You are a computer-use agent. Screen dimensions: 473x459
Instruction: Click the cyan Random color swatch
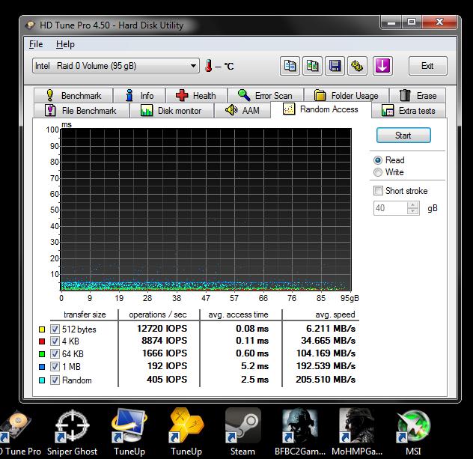click(x=42, y=380)
